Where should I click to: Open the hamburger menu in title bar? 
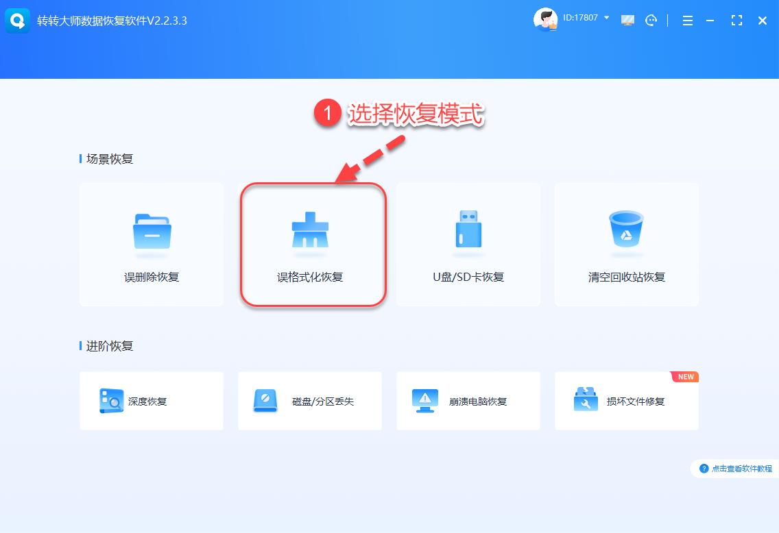[x=687, y=21]
